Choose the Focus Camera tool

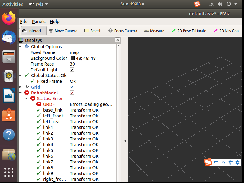point(122,31)
